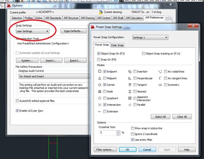Open the Selection tab in Options
This screenshot has height=159, width=204.
[x=17, y=18]
